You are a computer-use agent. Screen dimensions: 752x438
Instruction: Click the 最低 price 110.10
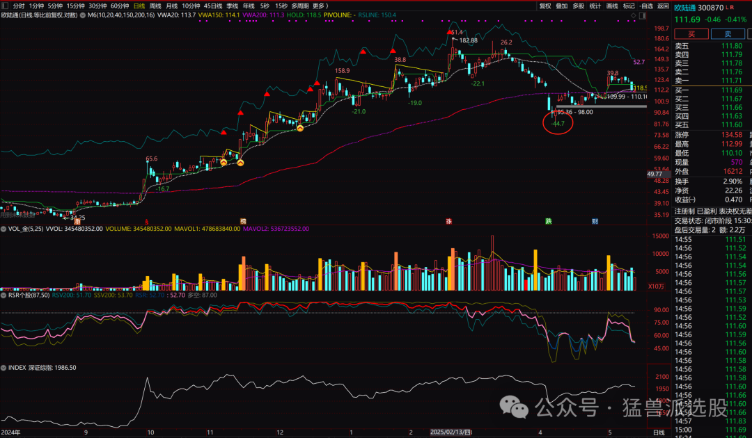732,153
